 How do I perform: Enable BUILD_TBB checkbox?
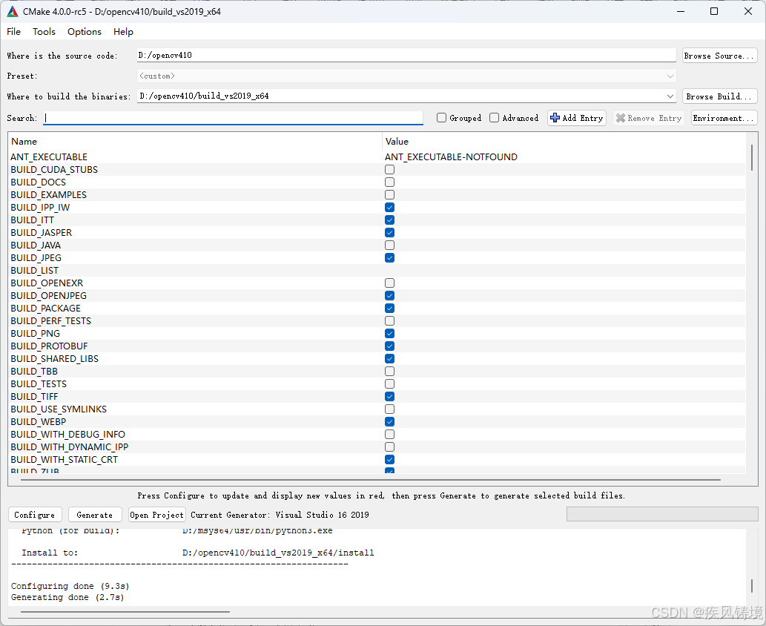(x=389, y=372)
